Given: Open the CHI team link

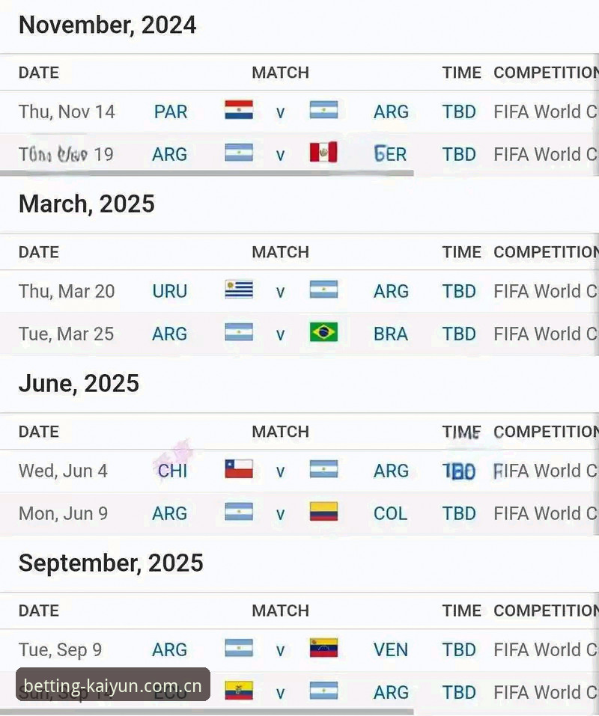Looking at the screenshot, I should tap(172, 471).
